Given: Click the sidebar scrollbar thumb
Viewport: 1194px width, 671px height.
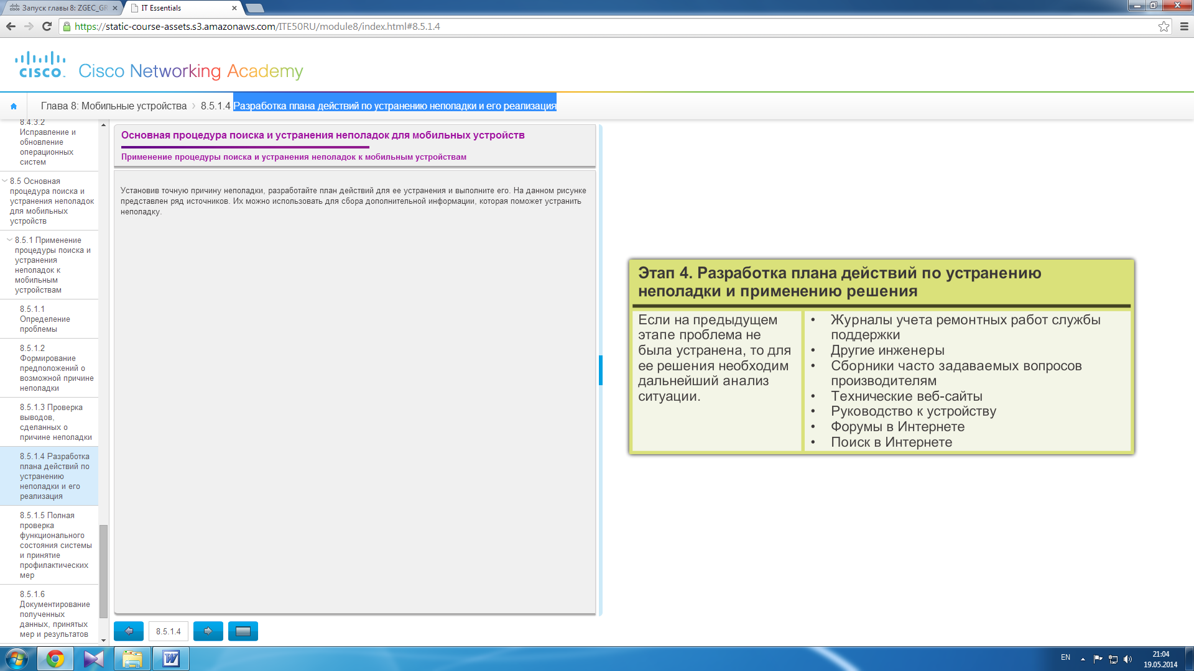Looking at the screenshot, I should point(103,572).
